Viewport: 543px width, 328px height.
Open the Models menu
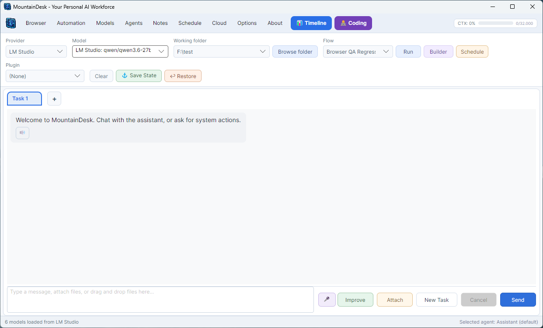pyautogui.click(x=105, y=23)
